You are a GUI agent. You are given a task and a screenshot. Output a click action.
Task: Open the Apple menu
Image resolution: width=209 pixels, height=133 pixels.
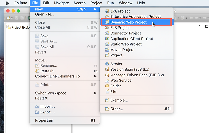(x=8, y=3)
